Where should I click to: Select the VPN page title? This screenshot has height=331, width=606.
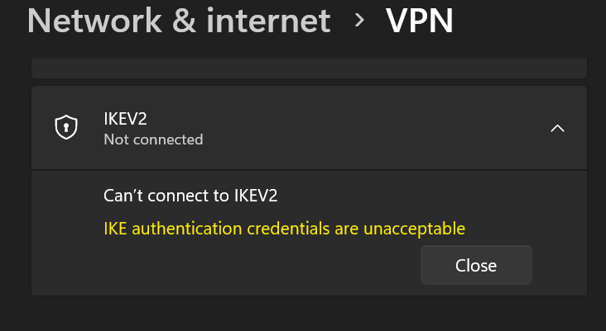point(420,21)
